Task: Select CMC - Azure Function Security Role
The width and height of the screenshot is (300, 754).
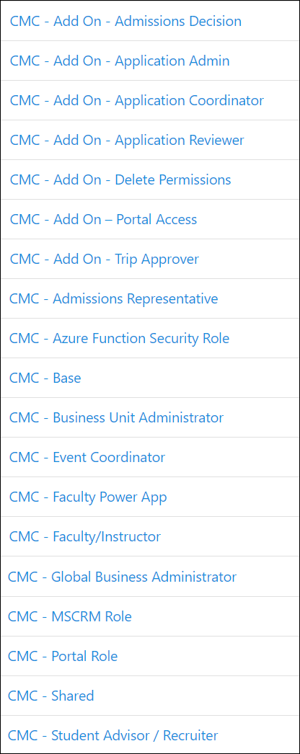Action: [x=119, y=338]
